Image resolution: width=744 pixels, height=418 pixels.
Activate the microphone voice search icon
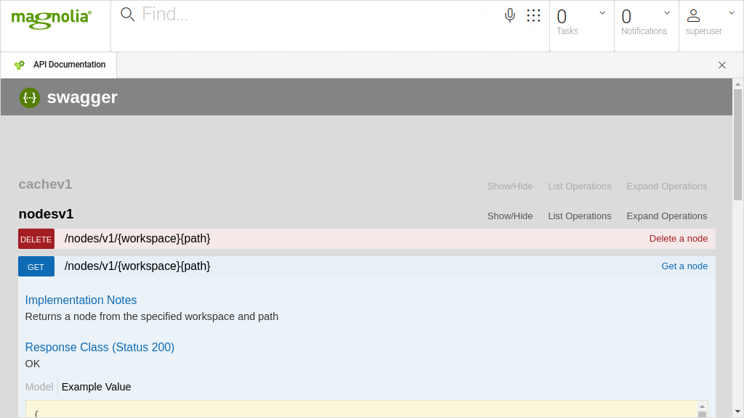tap(510, 15)
